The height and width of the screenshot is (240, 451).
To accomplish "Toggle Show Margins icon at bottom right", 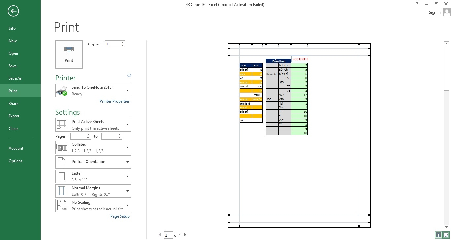I will [438, 235].
